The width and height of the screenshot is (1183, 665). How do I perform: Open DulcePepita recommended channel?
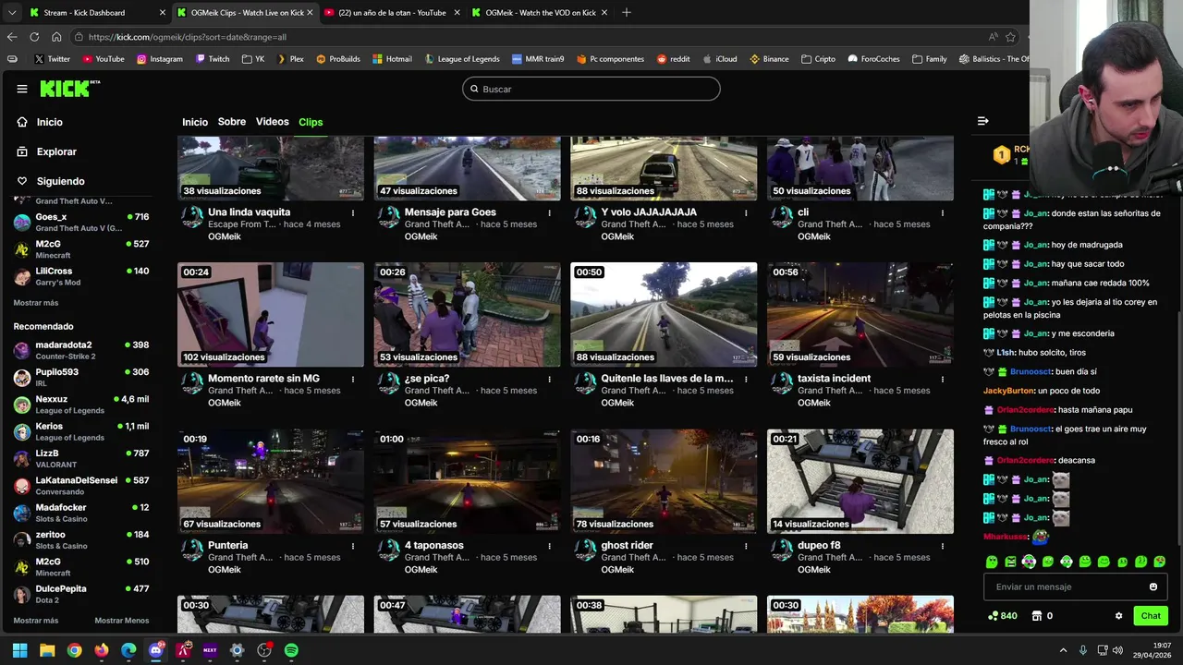tap(81, 594)
